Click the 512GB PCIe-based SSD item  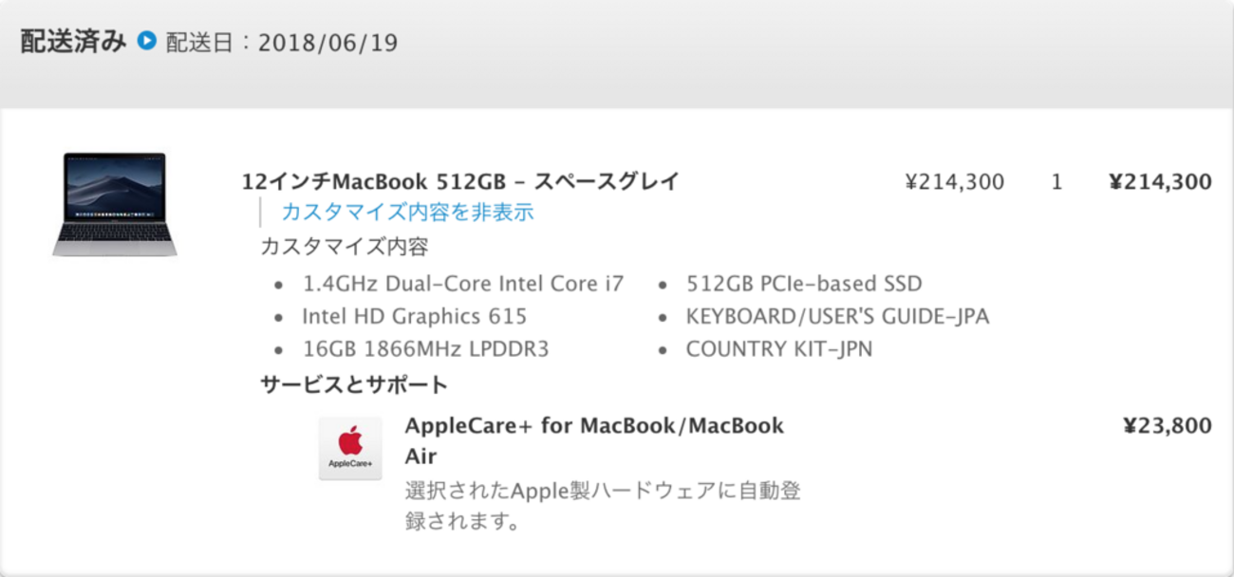pyautogui.click(x=803, y=284)
